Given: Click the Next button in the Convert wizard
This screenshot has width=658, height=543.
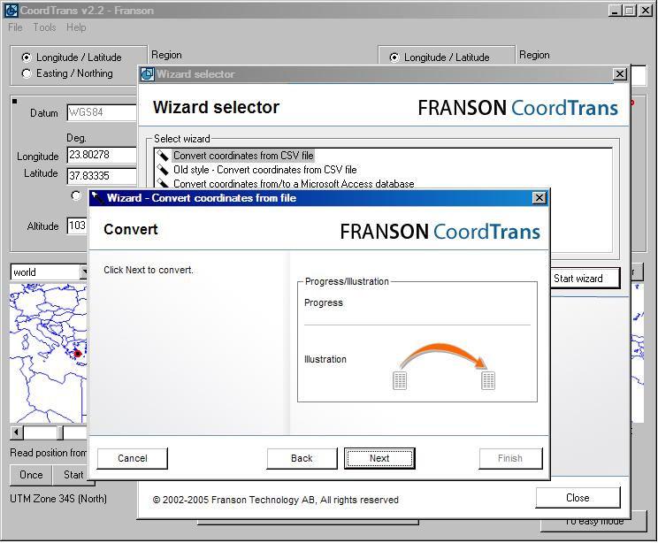Looking at the screenshot, I should click(x=379, y=458).
